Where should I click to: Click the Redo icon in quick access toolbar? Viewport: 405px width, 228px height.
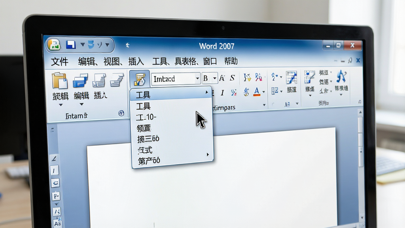click(x=99, y=45)
